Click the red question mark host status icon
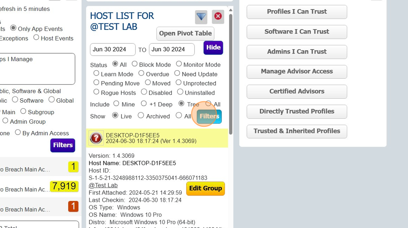Image resolution: width=408 pixels, height=228 pixels. tap(96, 138)
